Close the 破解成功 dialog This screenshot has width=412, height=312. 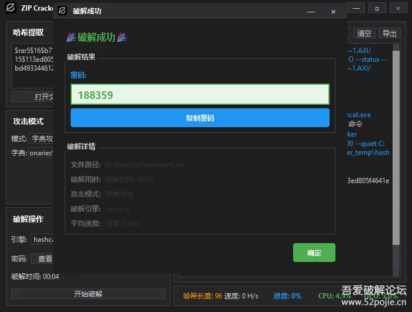click(x=333, y=12)
